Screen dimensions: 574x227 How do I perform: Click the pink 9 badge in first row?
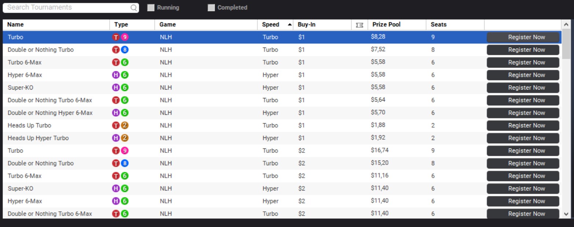pos(125,37)
